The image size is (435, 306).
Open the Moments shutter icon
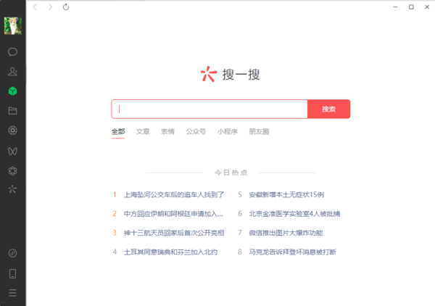coord(12,131)
